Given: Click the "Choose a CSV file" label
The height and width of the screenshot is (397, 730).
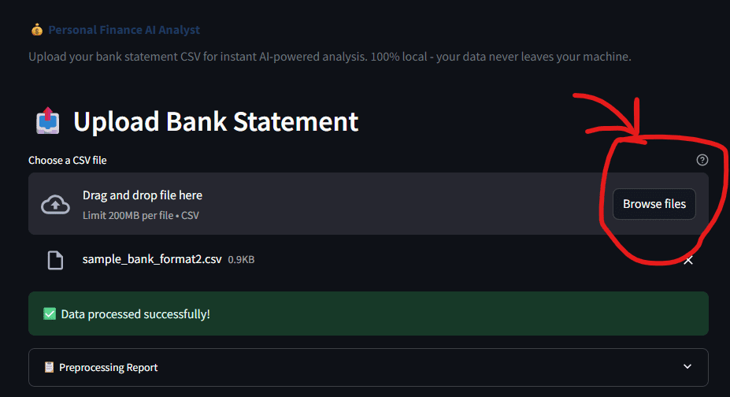Looking at the screenshot, I should [68, 160].
